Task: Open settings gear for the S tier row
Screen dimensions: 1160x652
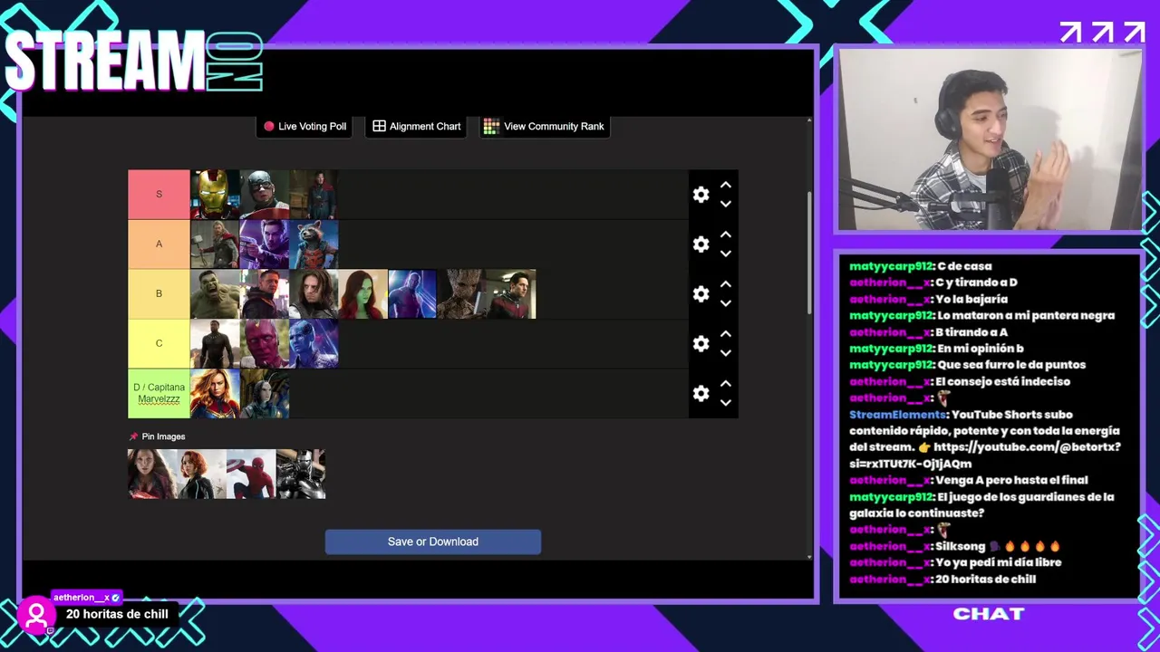Action: 701,195
